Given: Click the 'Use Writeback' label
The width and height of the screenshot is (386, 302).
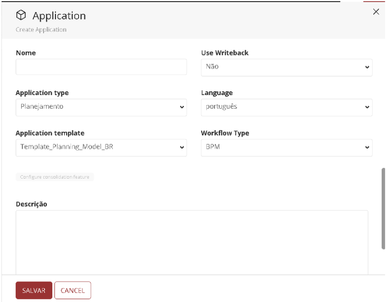Looking at the screenshot, I should coord(225,53).
